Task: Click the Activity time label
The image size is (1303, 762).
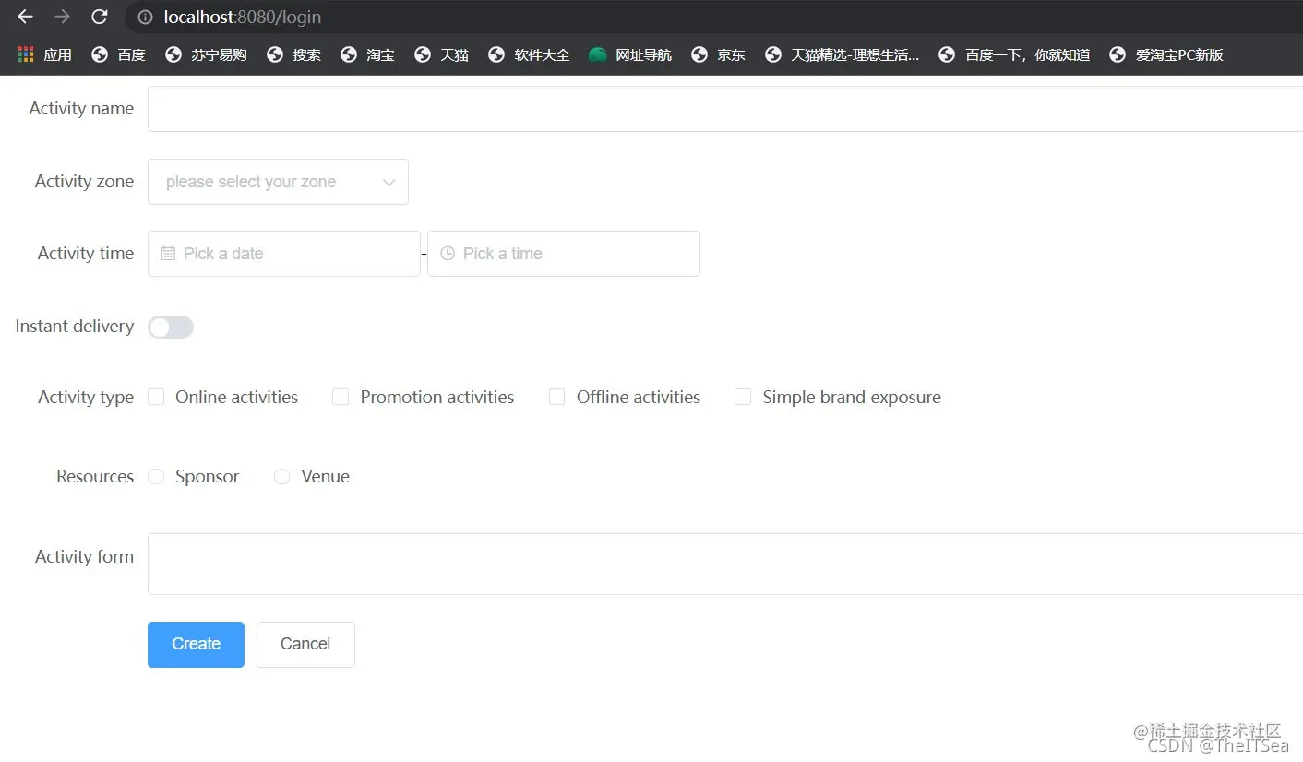Action: coord(86,254)
